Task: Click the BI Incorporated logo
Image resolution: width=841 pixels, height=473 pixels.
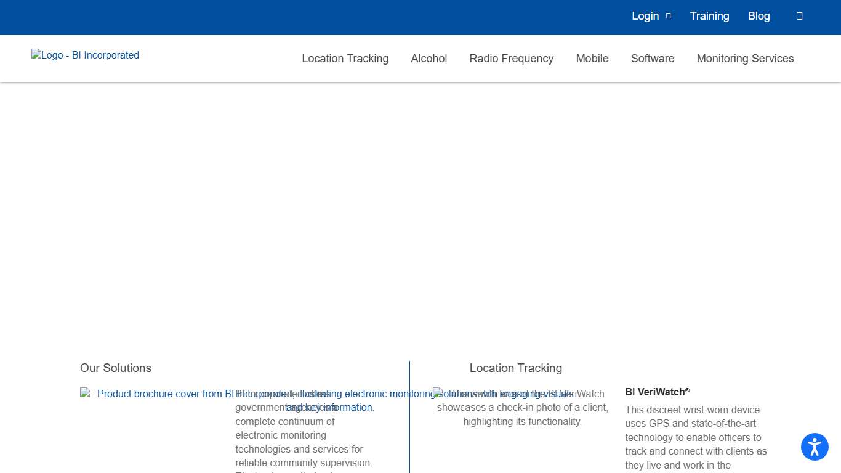Action: click(86, 55)
